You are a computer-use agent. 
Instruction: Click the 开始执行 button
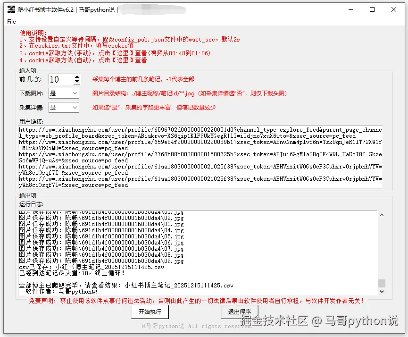click(150, 312)
